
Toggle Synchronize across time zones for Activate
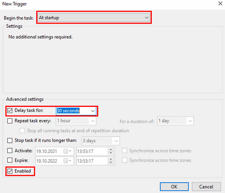click(x=124, y=151)
